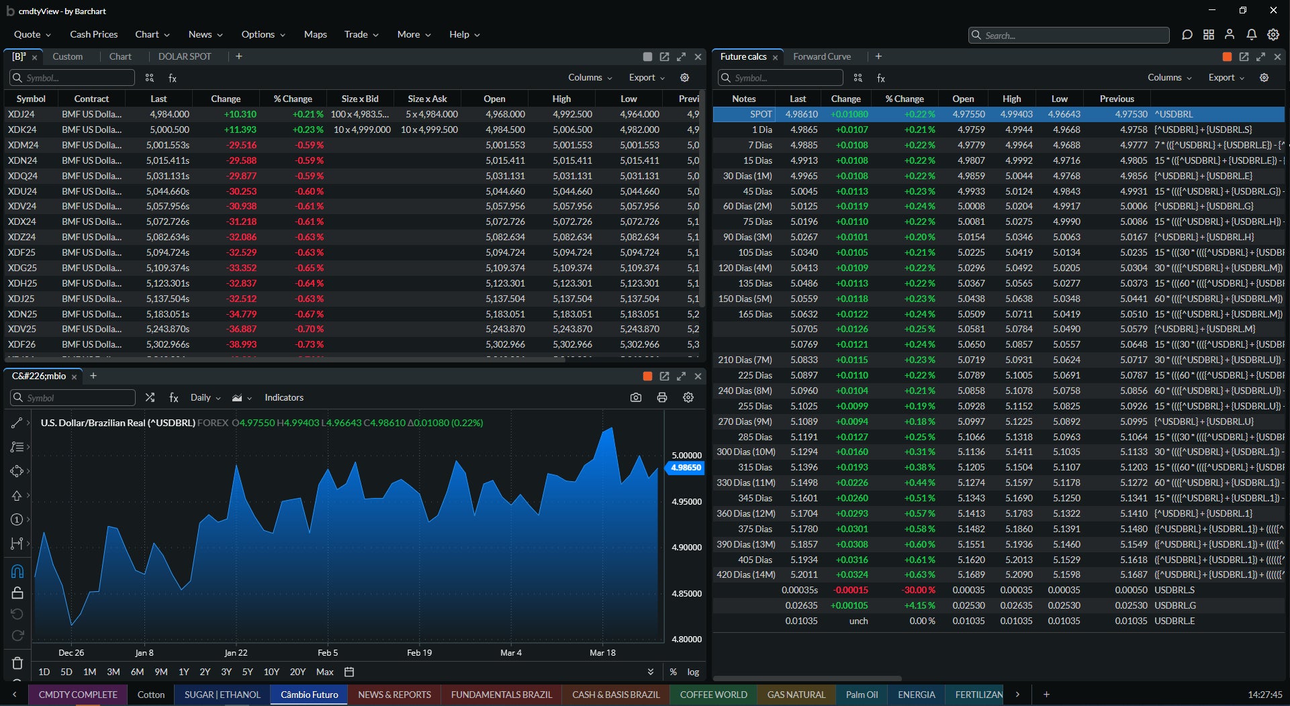Open the SUGAR | ETHANOL workspace tab

222,695
